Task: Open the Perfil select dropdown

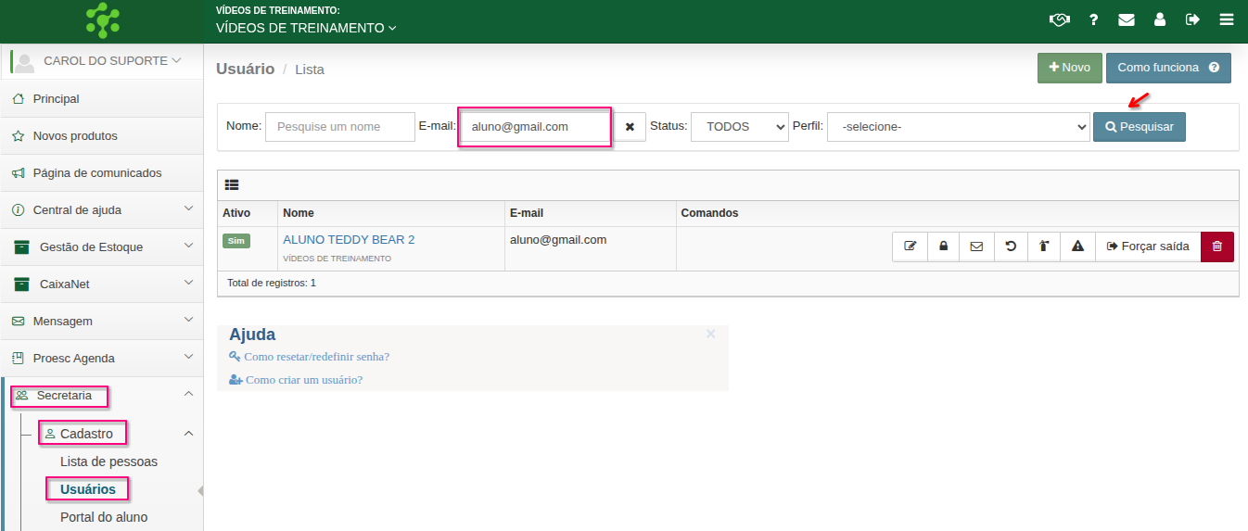Action: (x=959, y=127)
